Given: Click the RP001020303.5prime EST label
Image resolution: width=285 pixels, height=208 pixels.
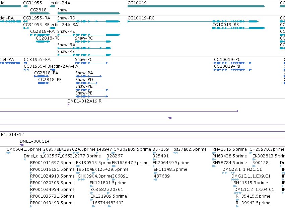Looking at the screenshot, I should coord(52,183).
